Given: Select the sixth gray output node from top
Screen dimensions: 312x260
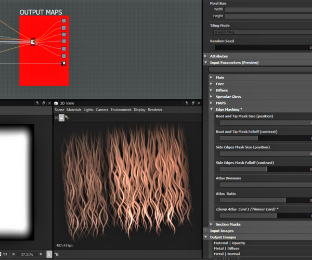Looking at the screenshot, I should pyautogui.click(x=63, y=56).
